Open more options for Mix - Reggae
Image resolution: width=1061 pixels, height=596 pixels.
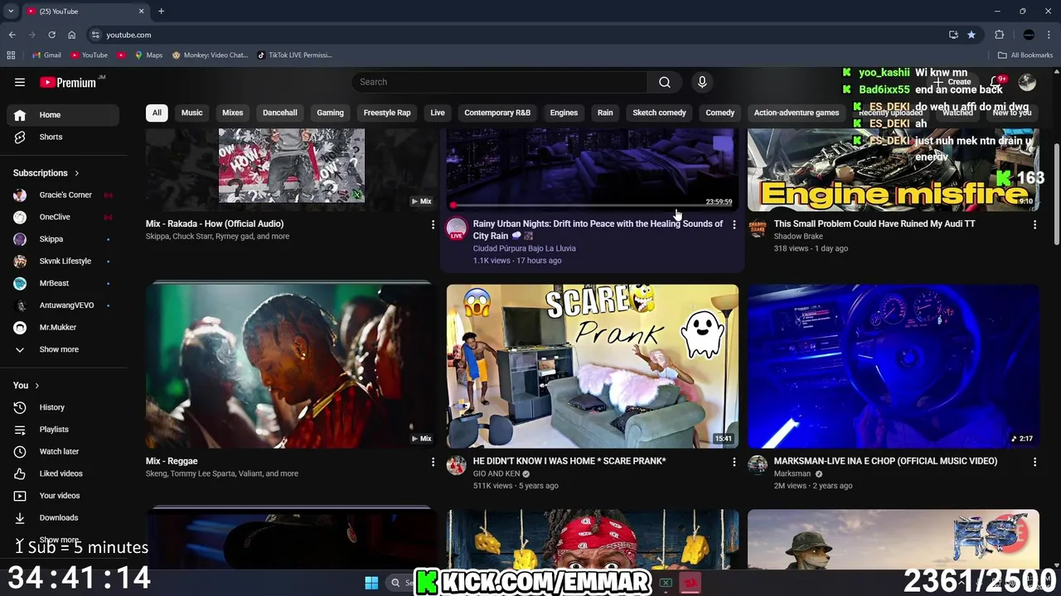(x=433, y=462)
